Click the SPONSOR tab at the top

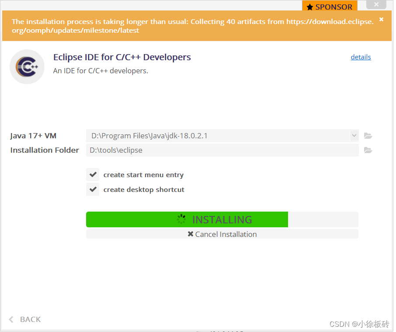[x=330, y=7]
